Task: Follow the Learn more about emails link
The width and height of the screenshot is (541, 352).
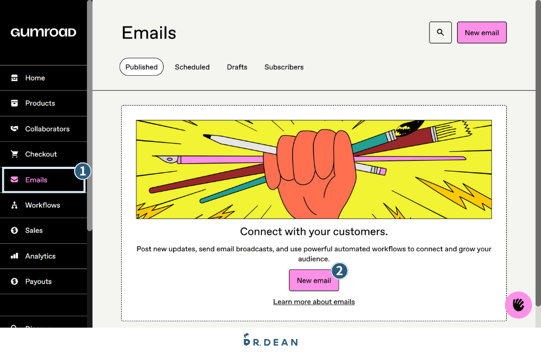Action: tap(314, 302)
